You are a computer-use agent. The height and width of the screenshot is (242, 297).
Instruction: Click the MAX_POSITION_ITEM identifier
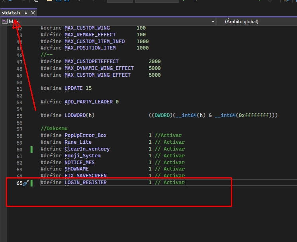click(90, 48)
